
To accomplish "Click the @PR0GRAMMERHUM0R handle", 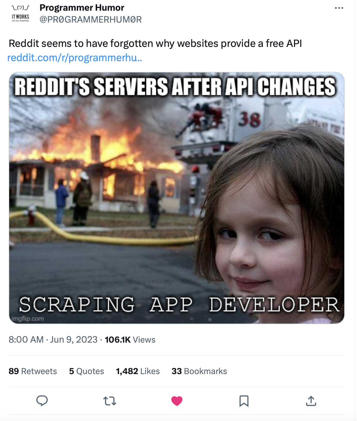I will click(x=91, y=20).
